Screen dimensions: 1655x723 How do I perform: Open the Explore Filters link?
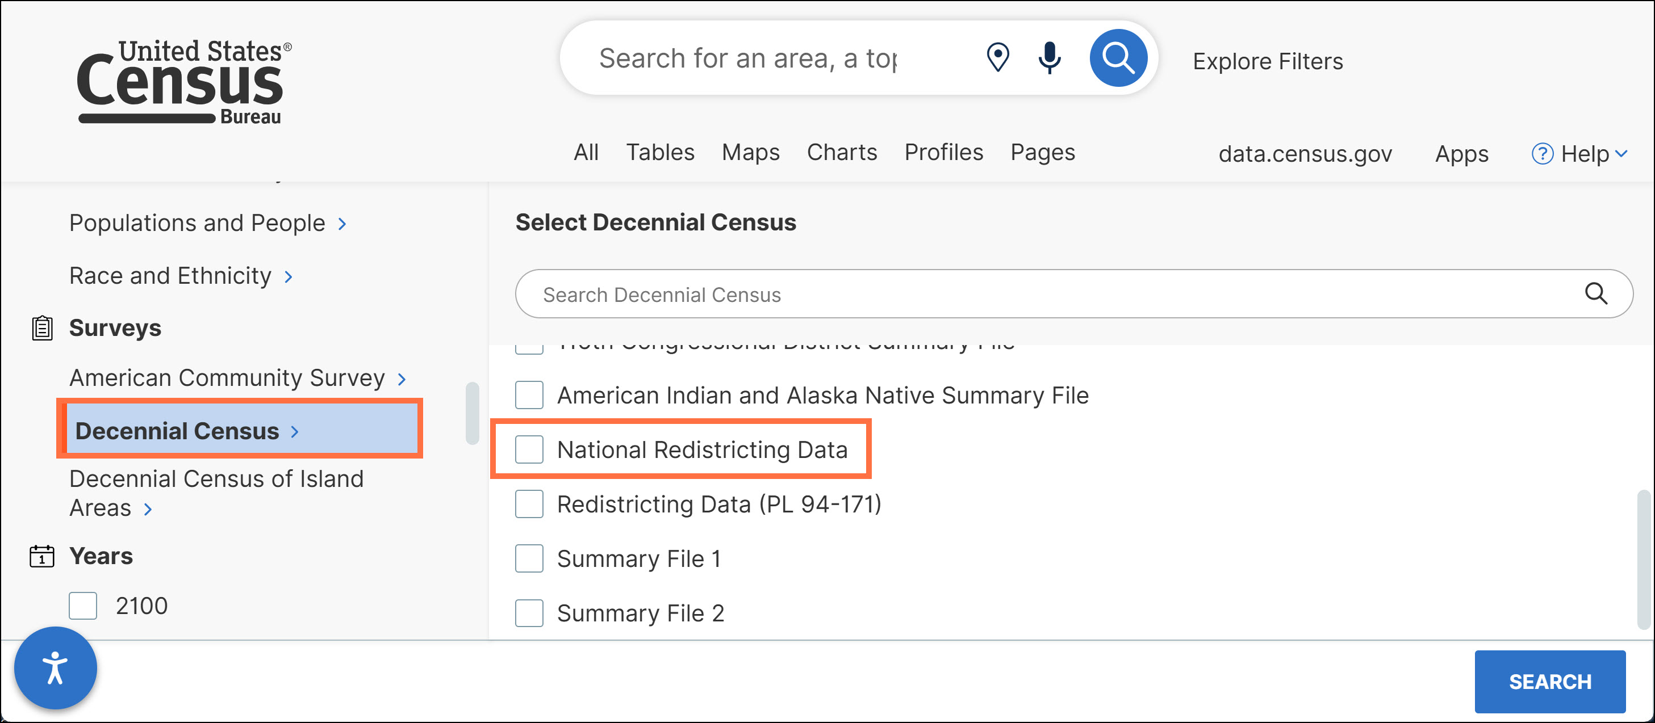(1267, 61)
